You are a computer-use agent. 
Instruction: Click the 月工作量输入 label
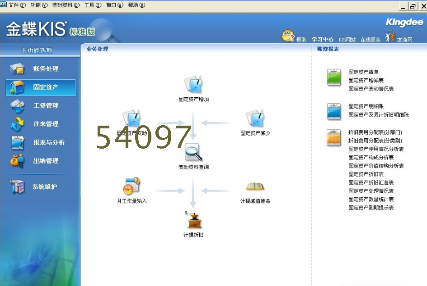point(132,201)
